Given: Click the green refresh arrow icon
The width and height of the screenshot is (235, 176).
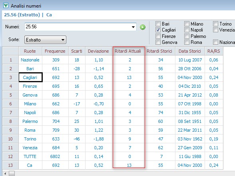Looking at the screenshot, I should [143, 27].
